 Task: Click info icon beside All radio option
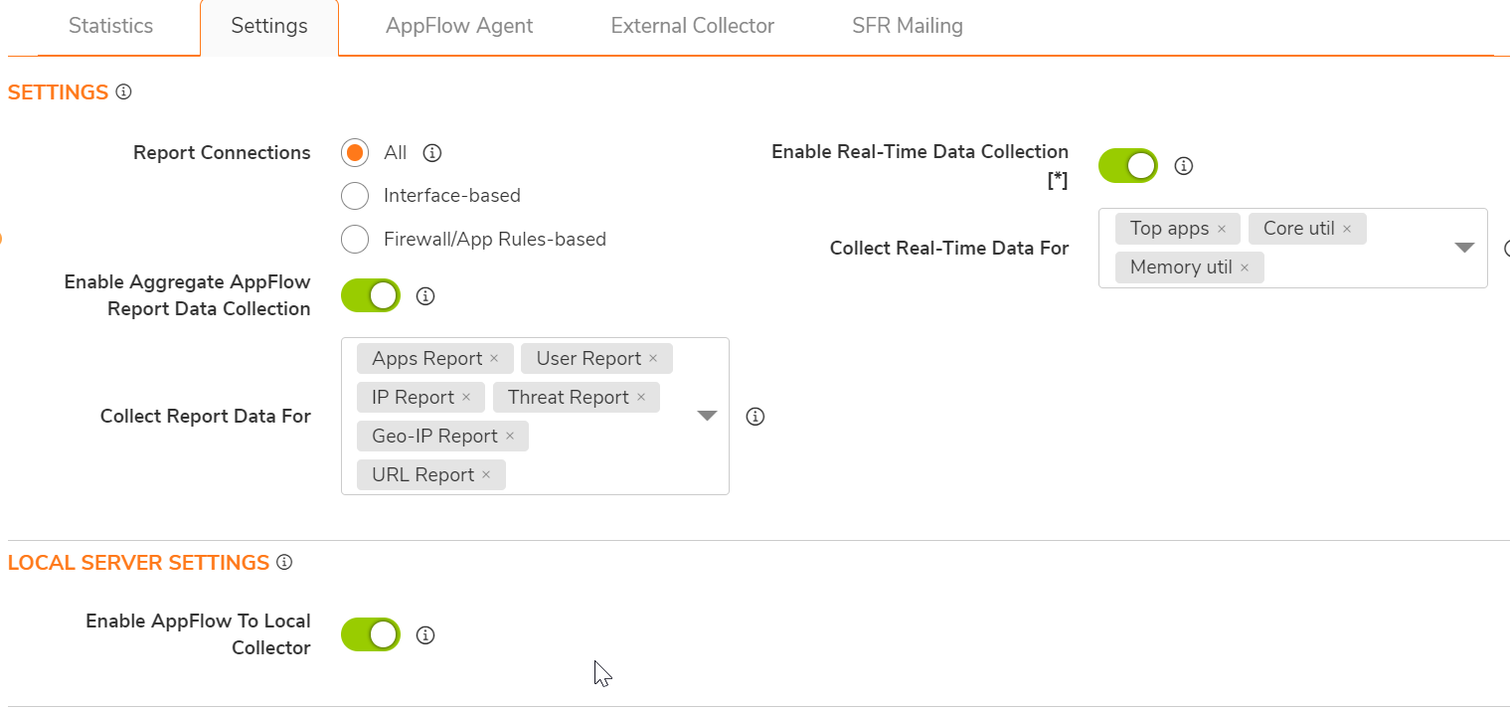431,153
